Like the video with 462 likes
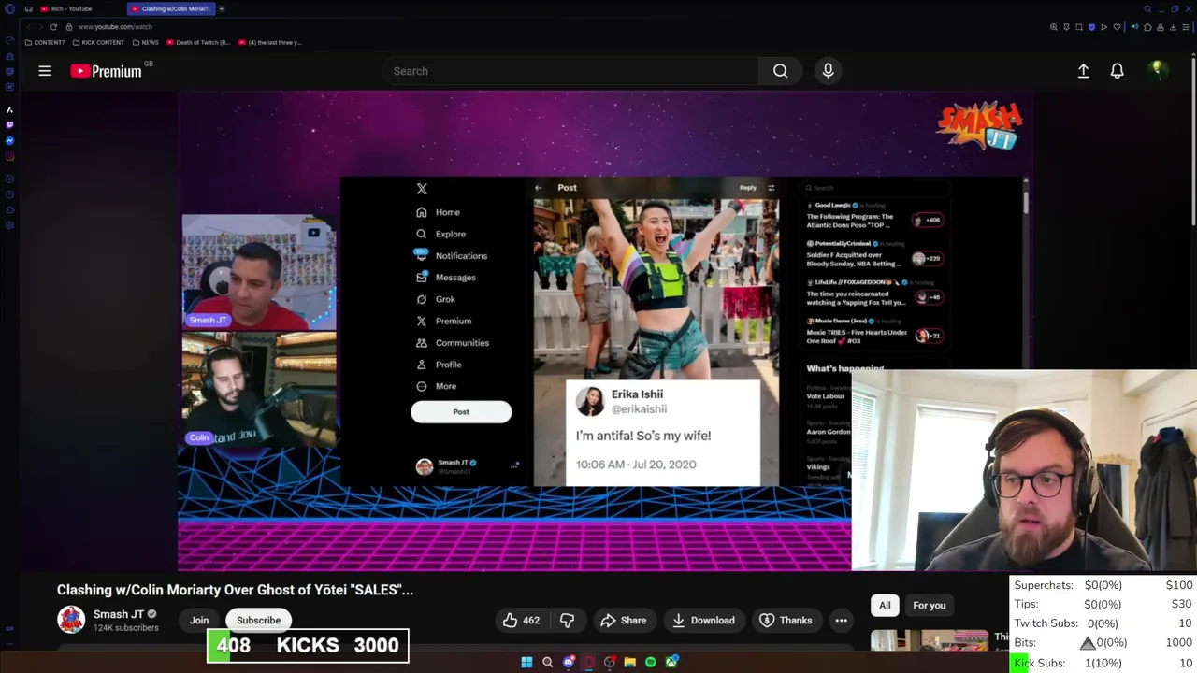 point(521,621)
